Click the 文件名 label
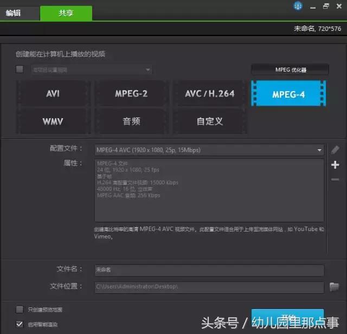 click(x=69, y=269)
